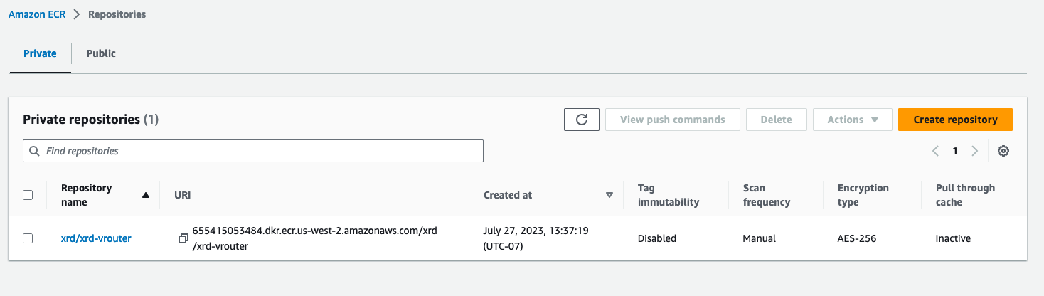Open table preferences gear icon
The image size is (1044, 296).
point(1003,151)
